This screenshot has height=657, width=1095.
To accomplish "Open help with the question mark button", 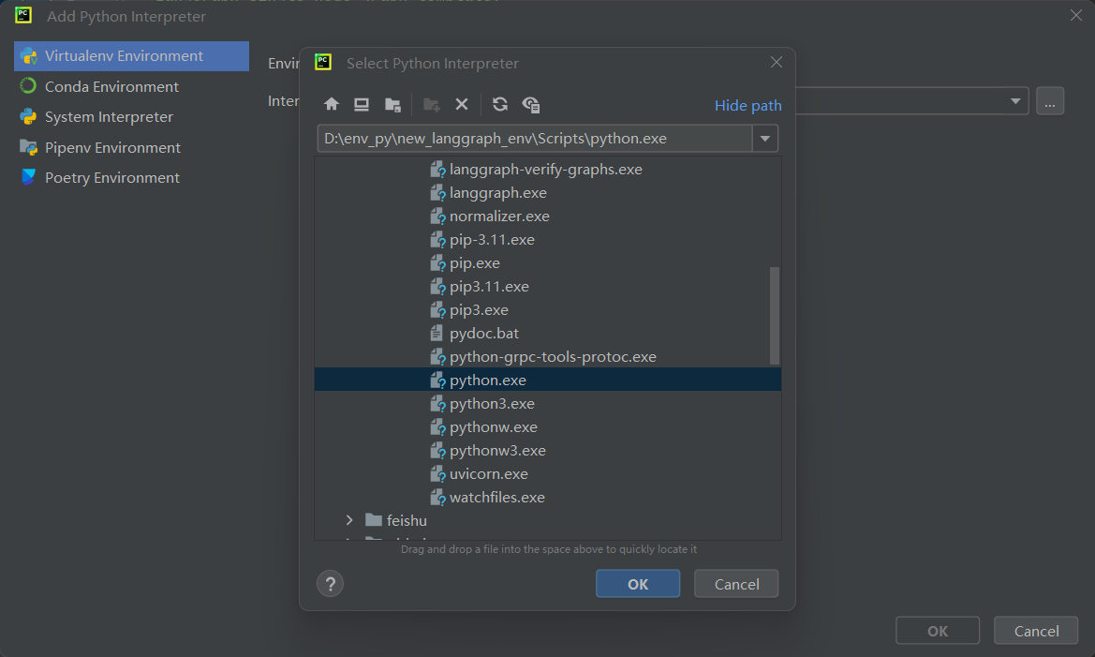I will point(331,584).
